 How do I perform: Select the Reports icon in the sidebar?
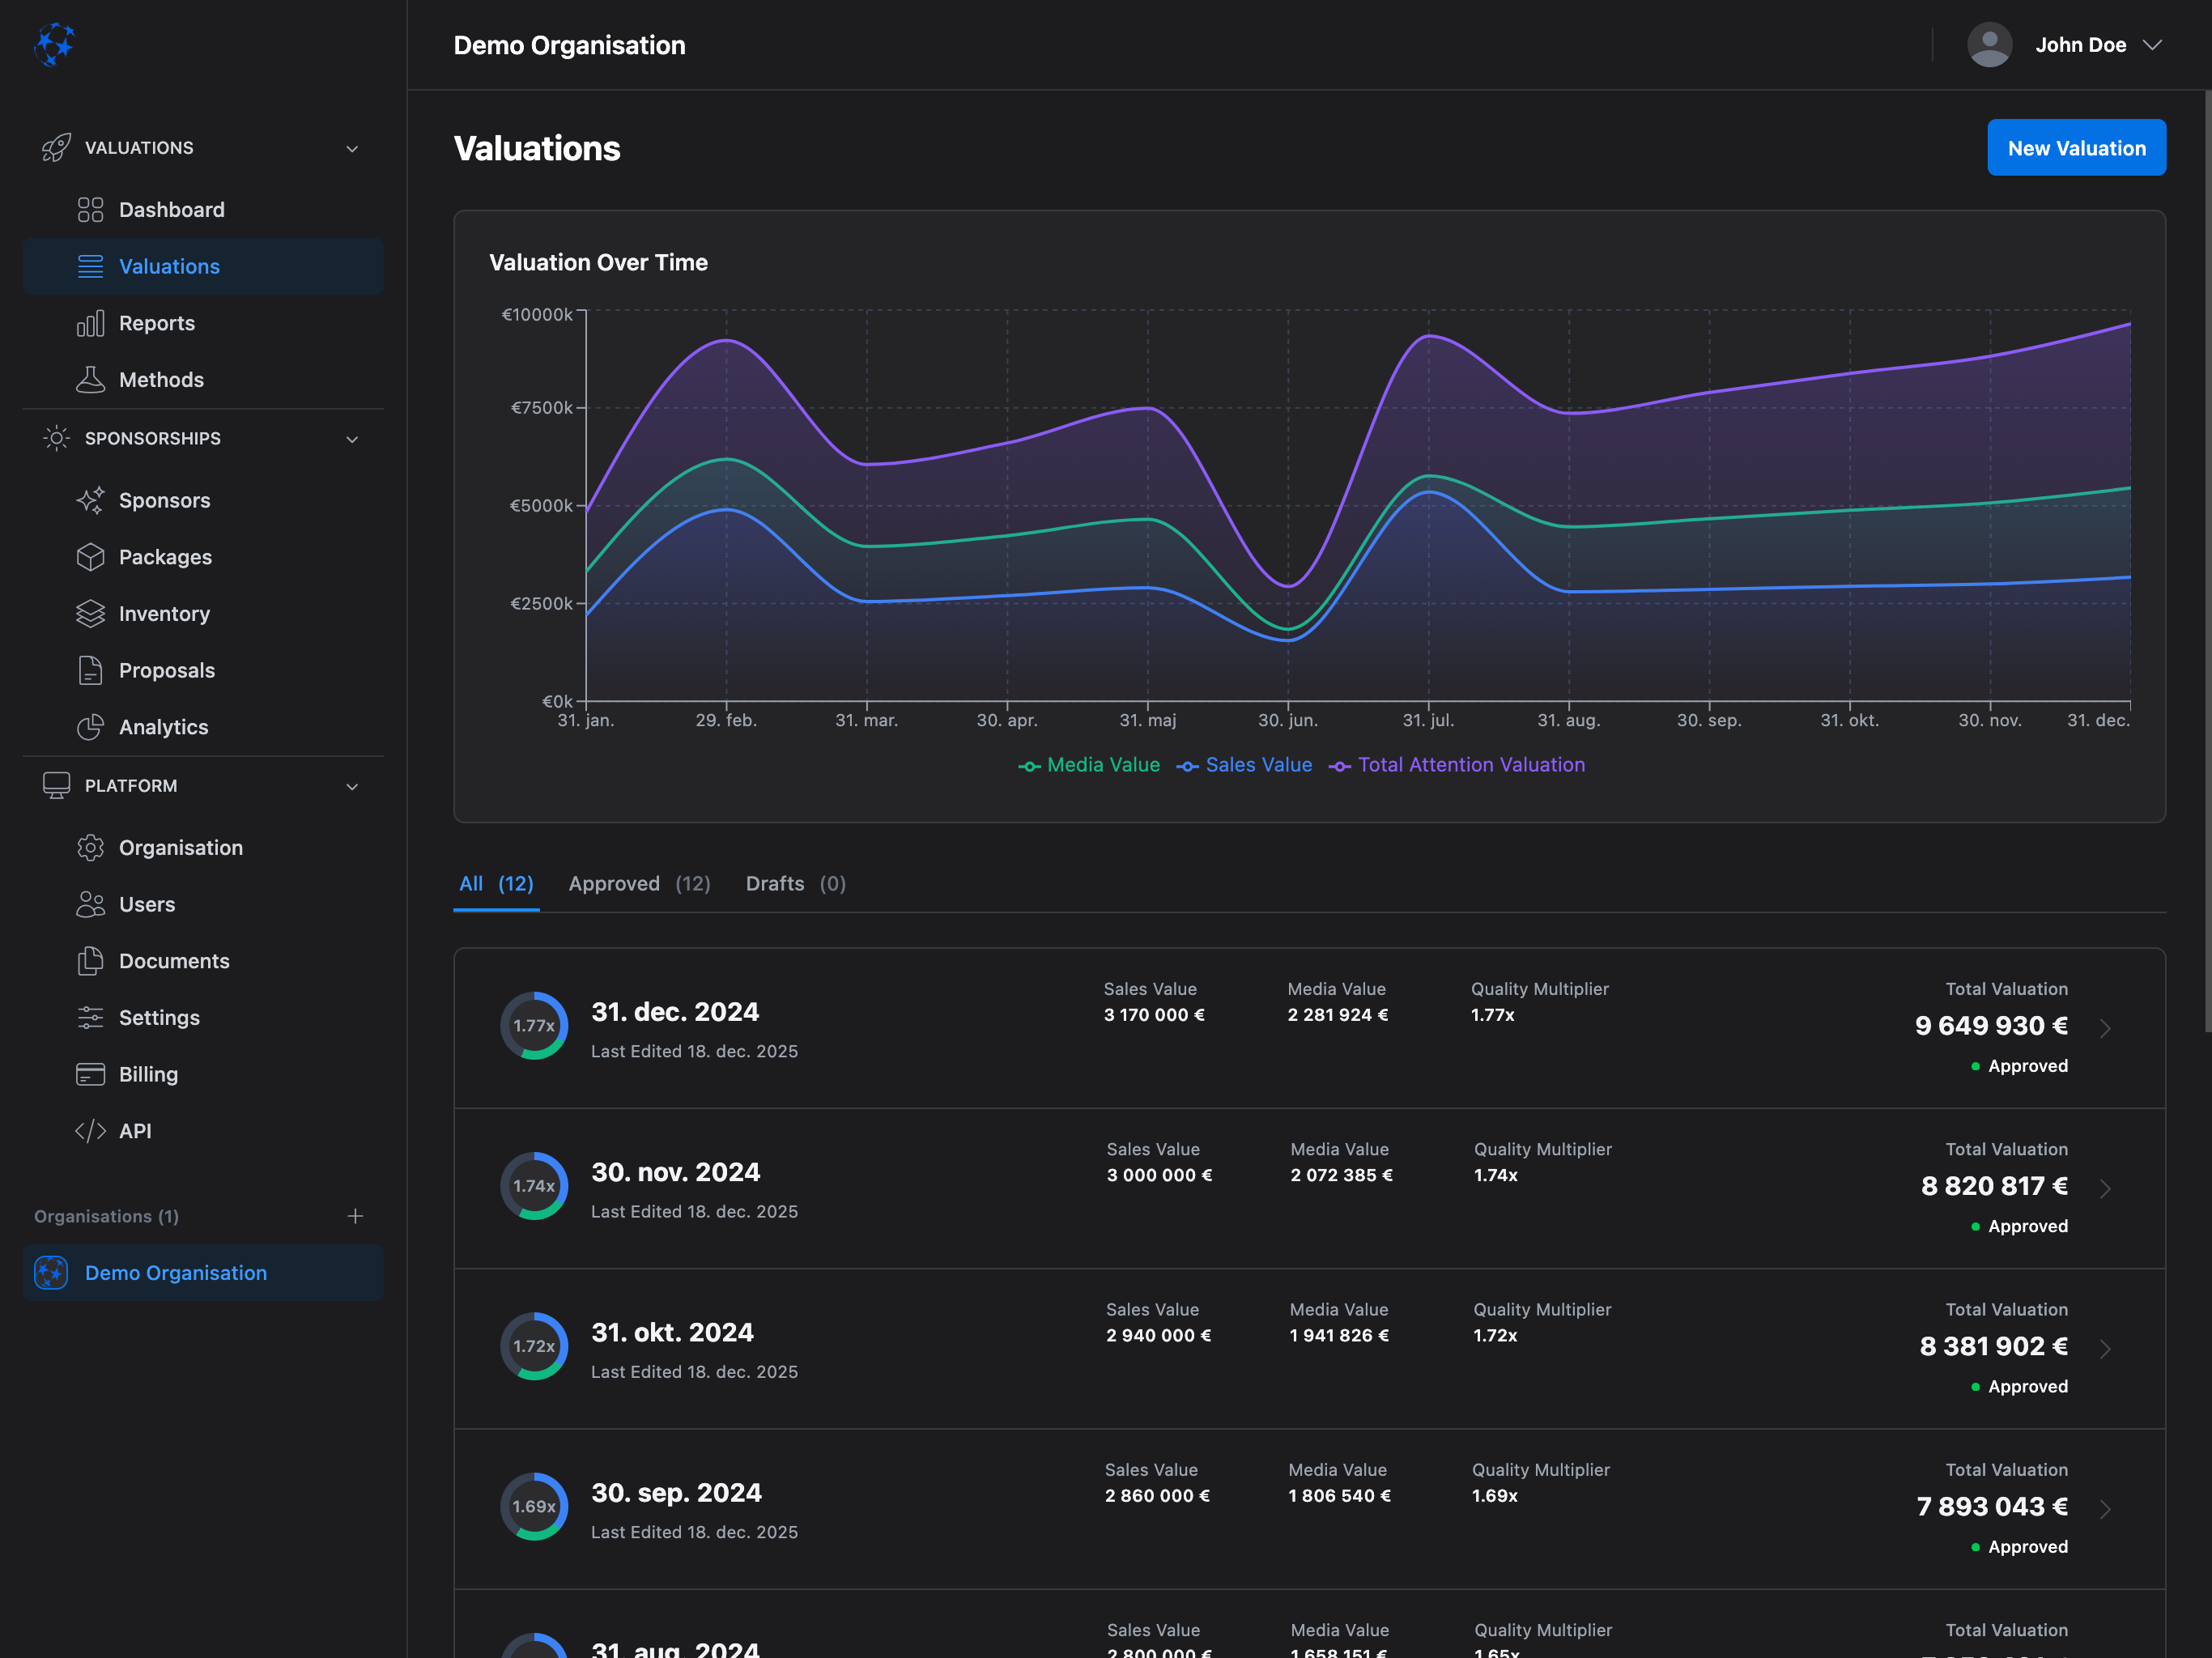click(90, 323)
